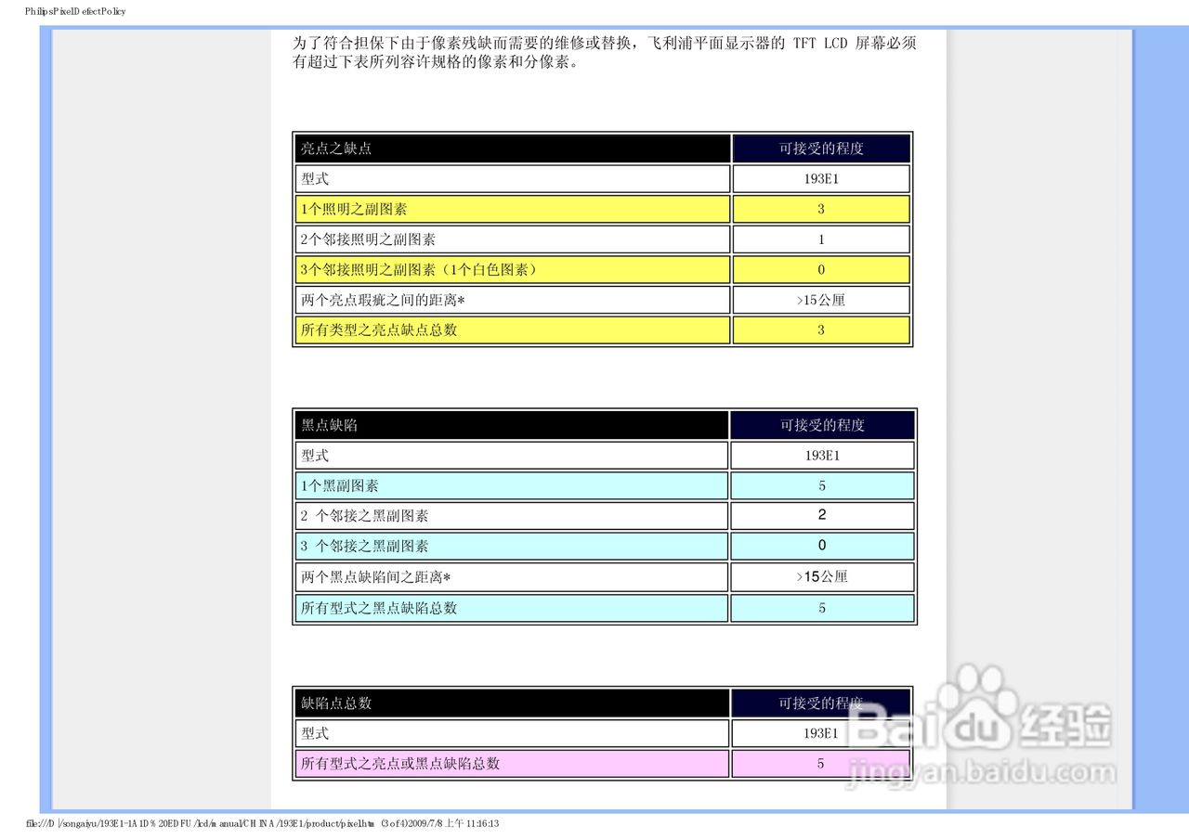Click 型式 label in the 黑点缺陷 table
Image resolution: width=1189 pixels, height=839 pixels.
(x=512, y=456)
